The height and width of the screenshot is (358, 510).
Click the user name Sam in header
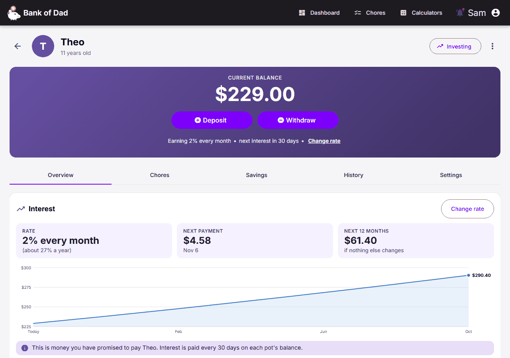pyautogui.click(x=477, y=13)
